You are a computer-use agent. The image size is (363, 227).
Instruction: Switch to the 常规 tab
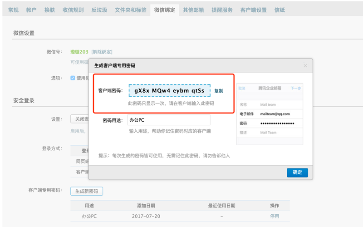14,10
